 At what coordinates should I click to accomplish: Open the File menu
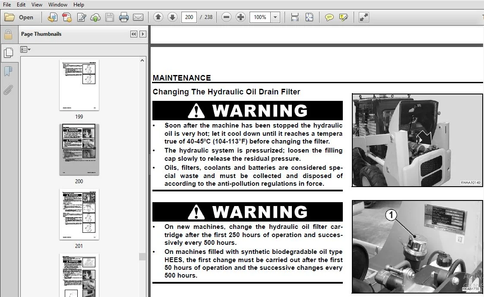click(7, 5)
